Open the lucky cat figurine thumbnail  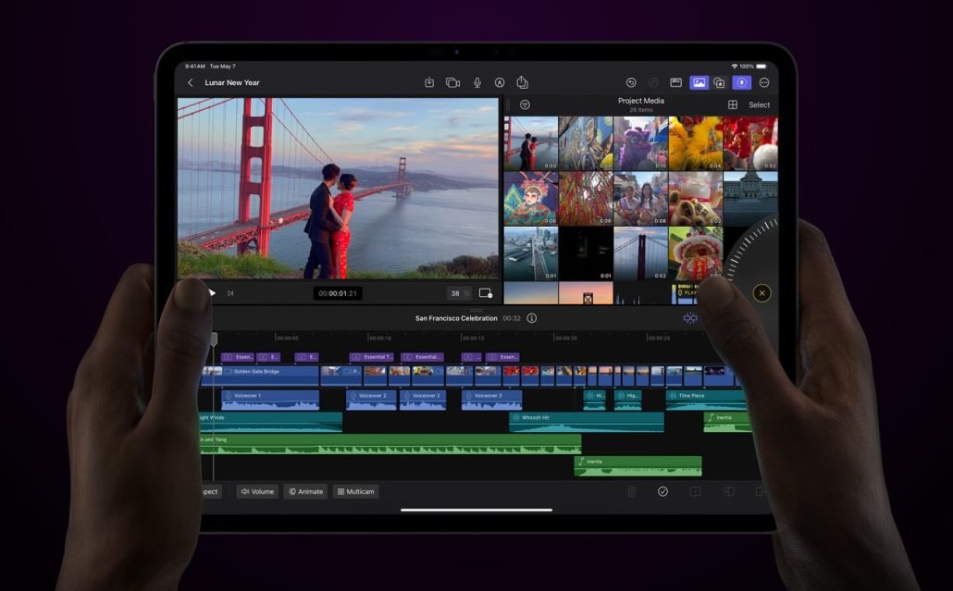click(695, 199)
